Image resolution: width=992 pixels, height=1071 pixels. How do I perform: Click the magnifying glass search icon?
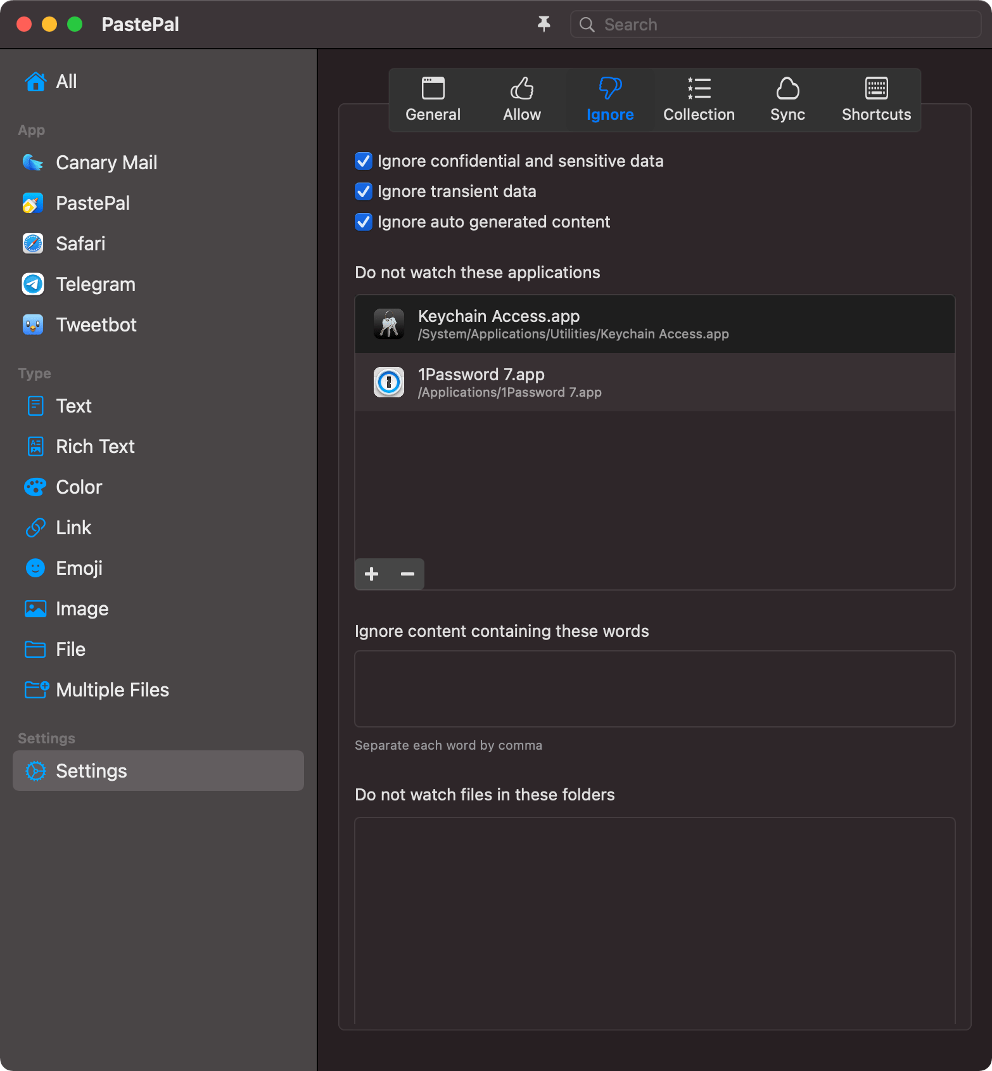pyautogui.click(x=587, y=25)
